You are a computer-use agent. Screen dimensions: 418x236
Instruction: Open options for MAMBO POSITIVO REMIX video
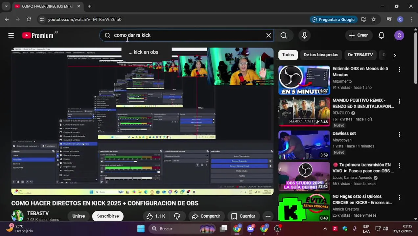400,101
